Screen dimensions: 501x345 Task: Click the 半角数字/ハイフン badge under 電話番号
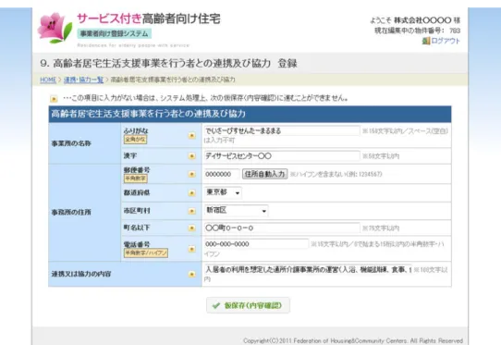146,253
